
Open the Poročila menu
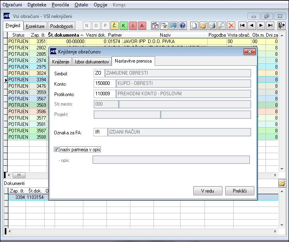point(60,5)
